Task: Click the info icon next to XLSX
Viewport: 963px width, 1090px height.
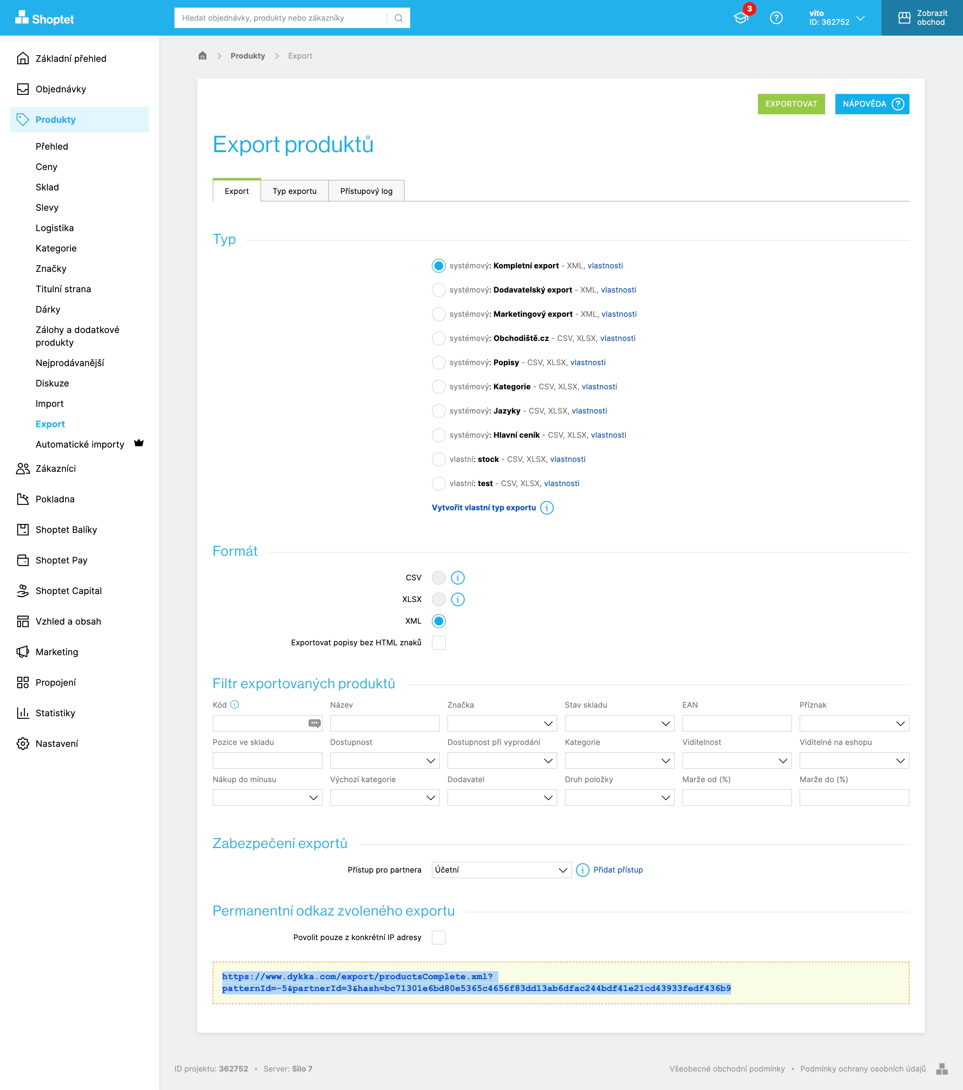Action: tap(458, 599)
